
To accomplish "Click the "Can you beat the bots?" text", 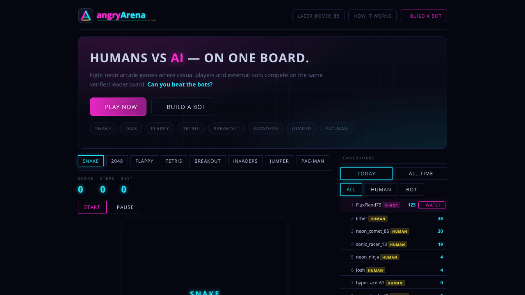I will (x=180, y=84).
